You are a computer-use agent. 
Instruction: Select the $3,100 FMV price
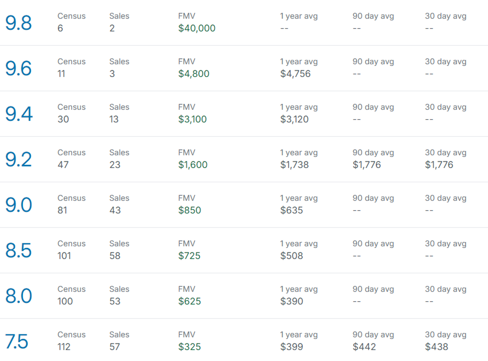[x=193, y=119]
